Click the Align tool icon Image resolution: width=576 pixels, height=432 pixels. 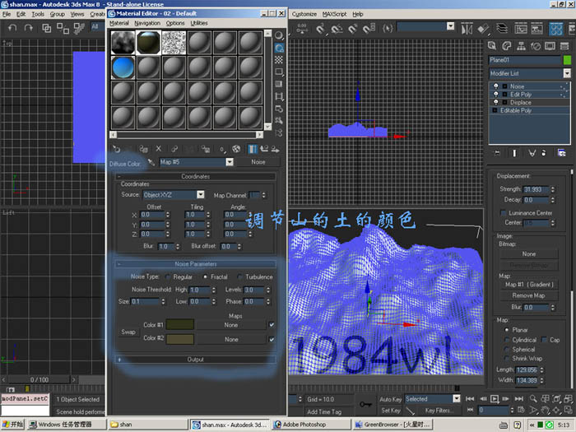click(x=484, y=29)
